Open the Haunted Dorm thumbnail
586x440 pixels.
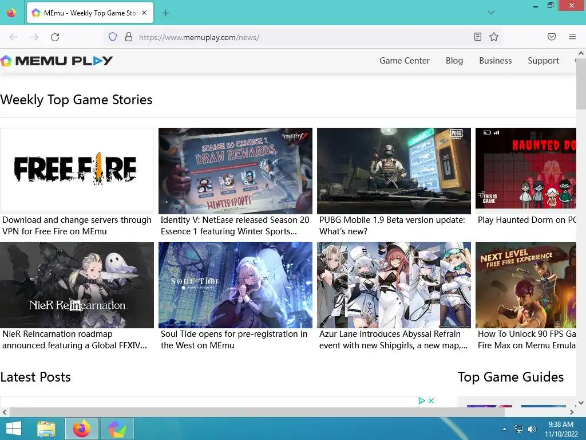pyautogui.click(x=526, y=168)
